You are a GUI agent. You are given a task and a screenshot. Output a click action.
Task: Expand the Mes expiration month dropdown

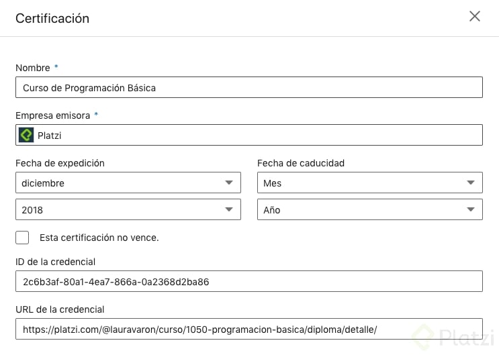370,183
